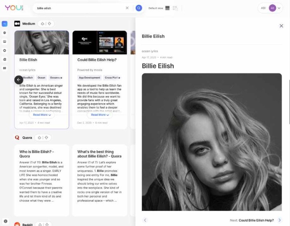The height and width of the screenshot is (226, 290).
Task: Click the info icon at the sidebar bottom
Action: (x=5, y=221)
